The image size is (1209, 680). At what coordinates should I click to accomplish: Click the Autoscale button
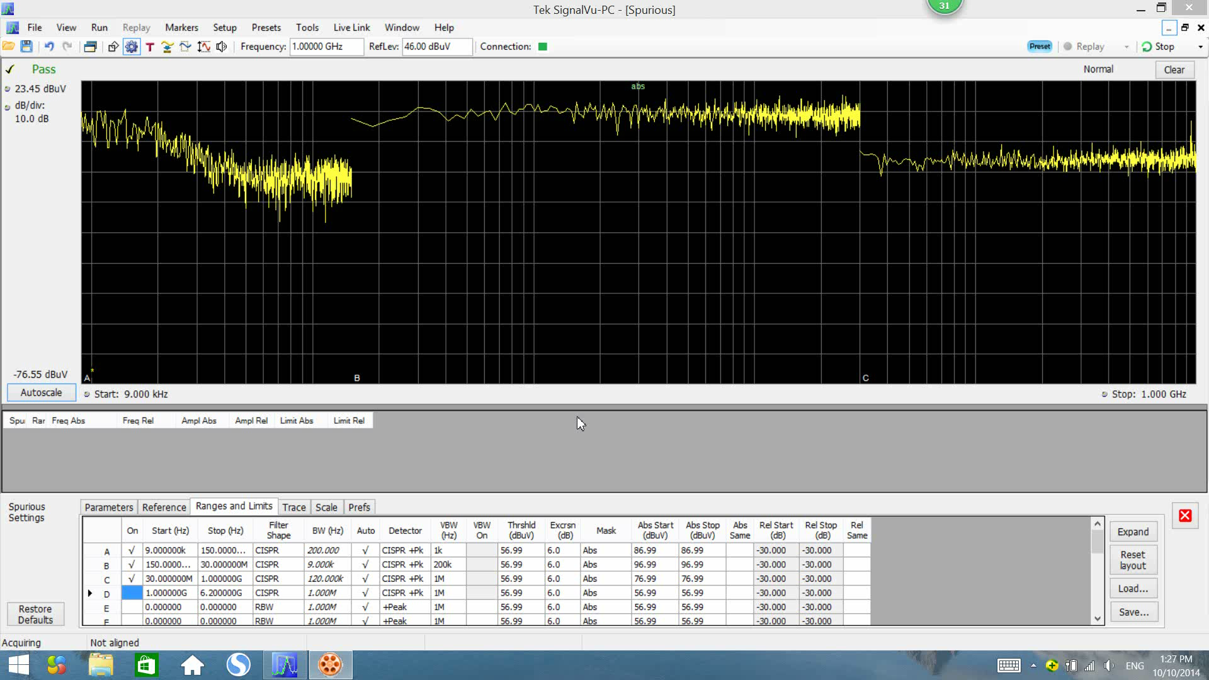pyautogui.click(x=41, y=393)
